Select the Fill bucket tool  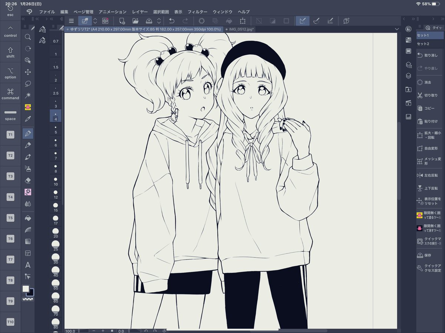pos(28,218)
